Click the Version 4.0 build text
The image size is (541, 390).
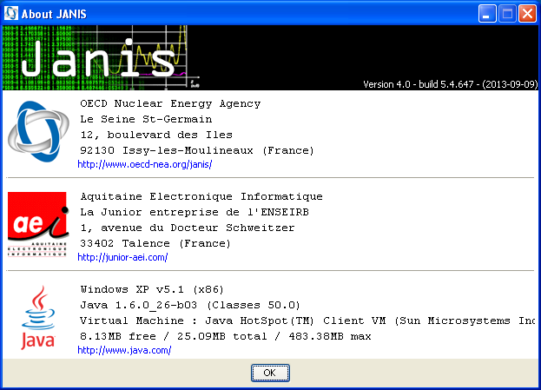[x=450, y=84]
